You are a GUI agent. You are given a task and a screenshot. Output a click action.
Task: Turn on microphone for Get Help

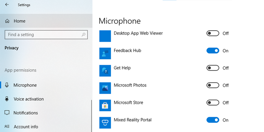[x=213, y=68]
